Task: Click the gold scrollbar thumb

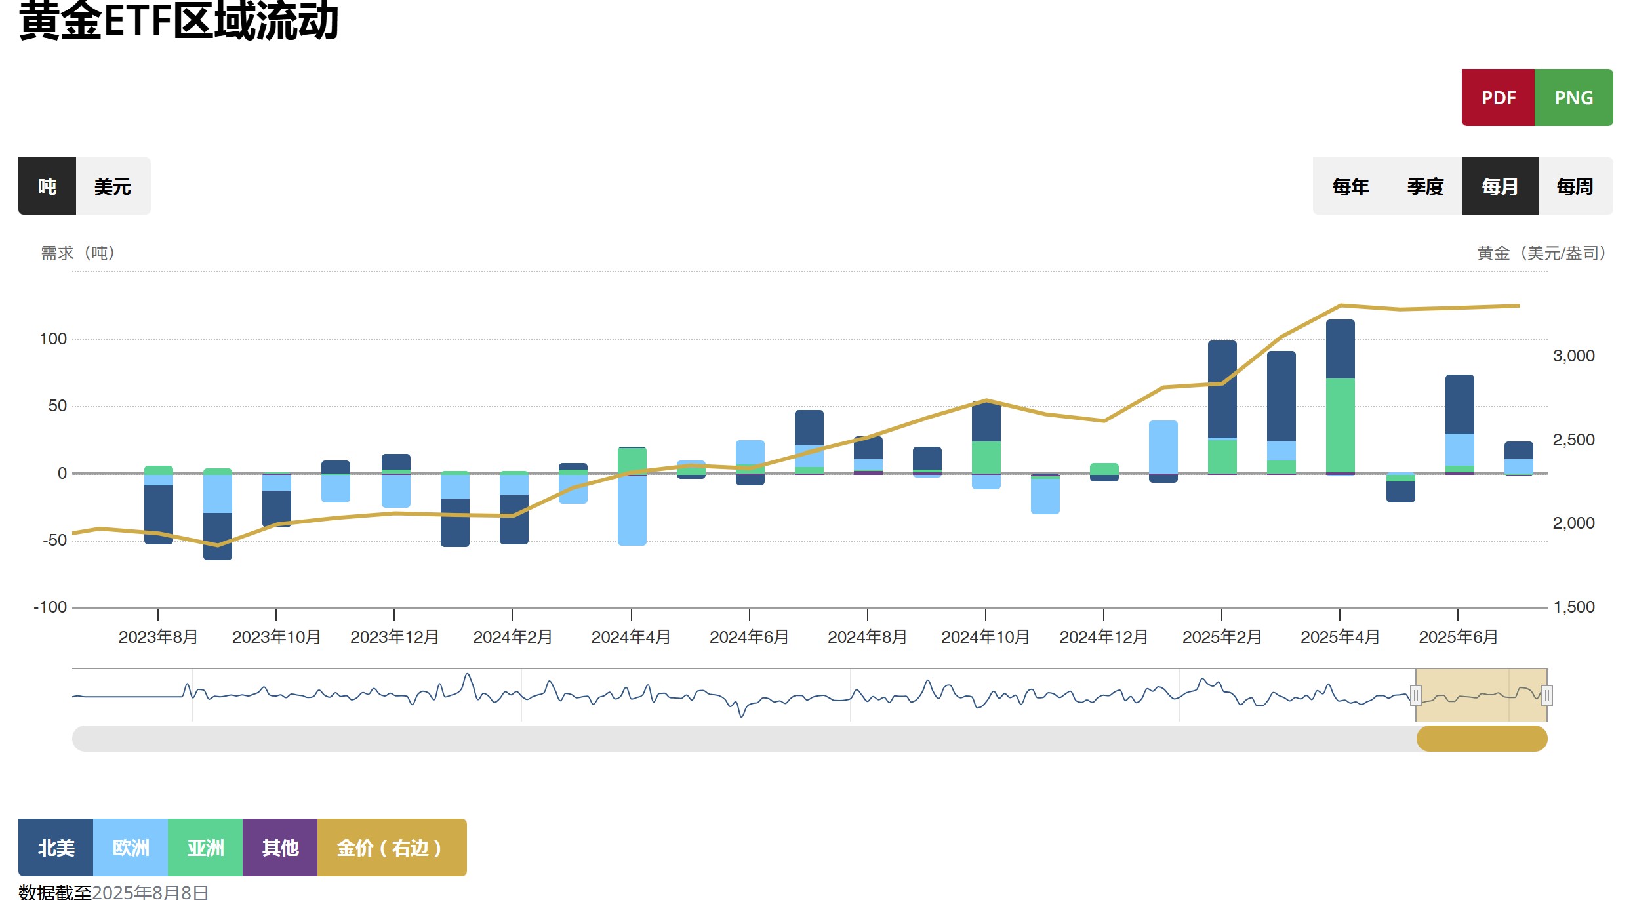Action: (x=1482, y=739)
